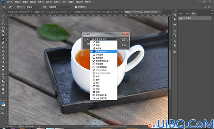Open the 文件(F) menu
Image resolution: width=214 pixels, height=129 pixels.
click(x=10, y=2)
